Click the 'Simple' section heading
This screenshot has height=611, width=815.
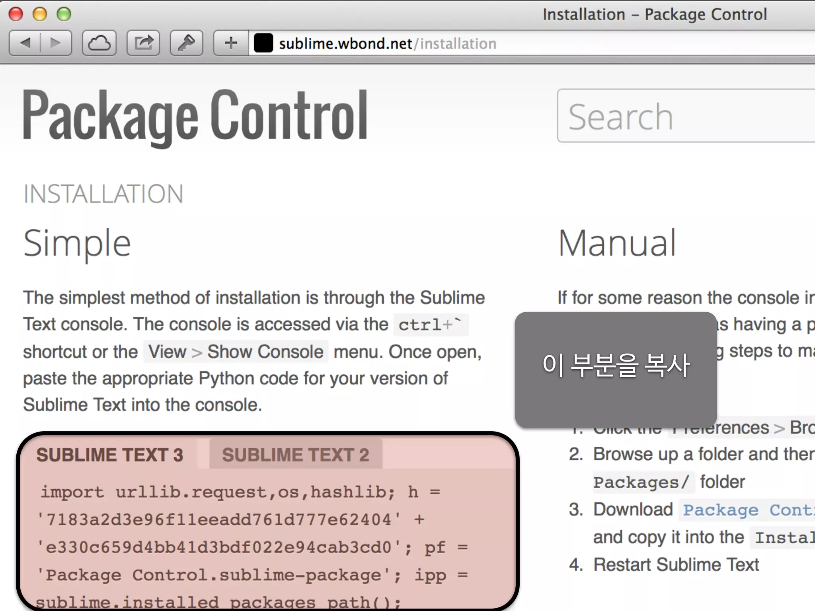(77, 243)
